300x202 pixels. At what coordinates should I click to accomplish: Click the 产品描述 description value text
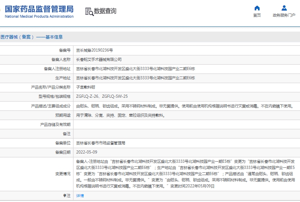coord(185,106)
